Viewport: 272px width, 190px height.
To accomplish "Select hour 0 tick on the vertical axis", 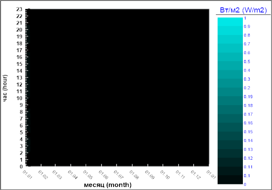I will tap(21, 166).
